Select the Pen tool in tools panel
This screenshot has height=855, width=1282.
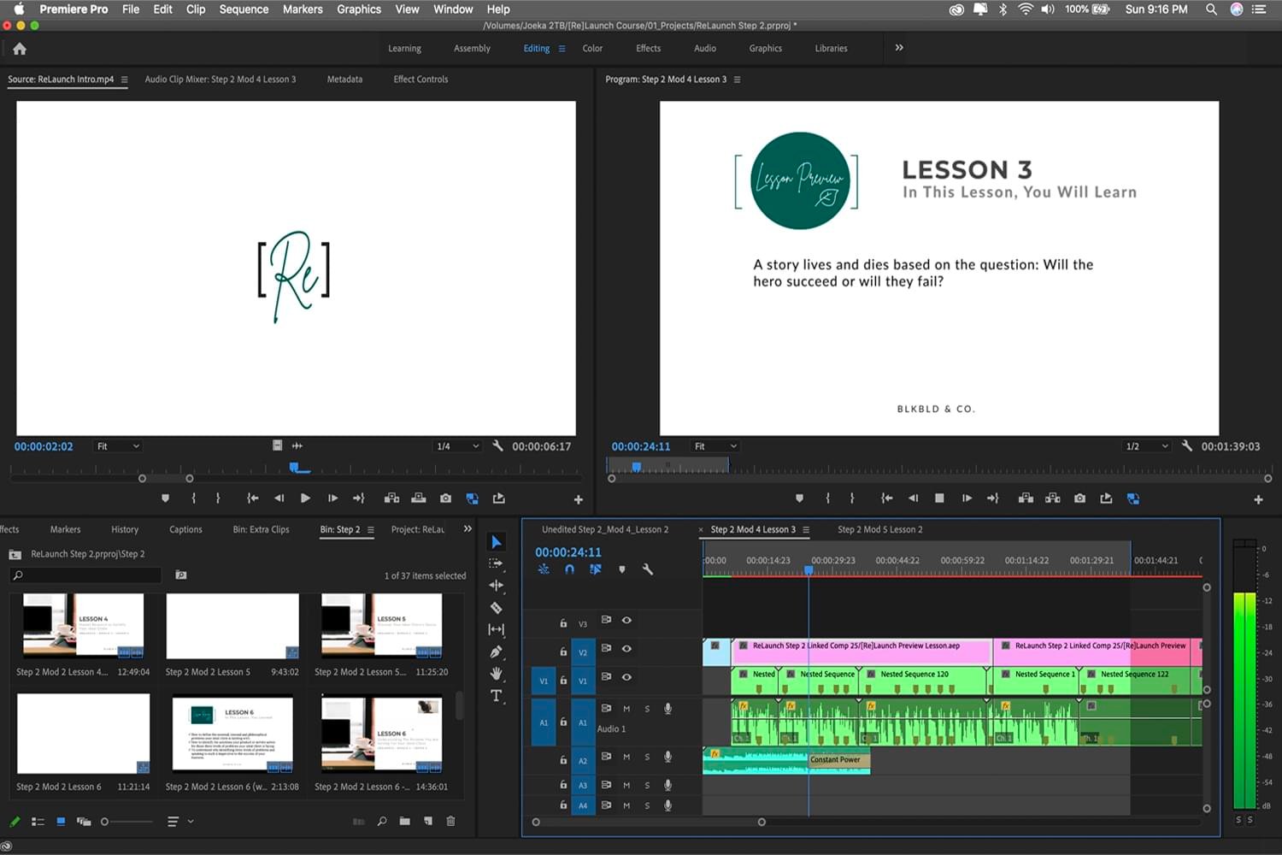click(x=496, y=652)
